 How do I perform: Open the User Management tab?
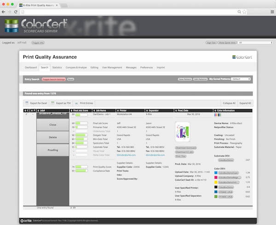[x=112, y=68]
